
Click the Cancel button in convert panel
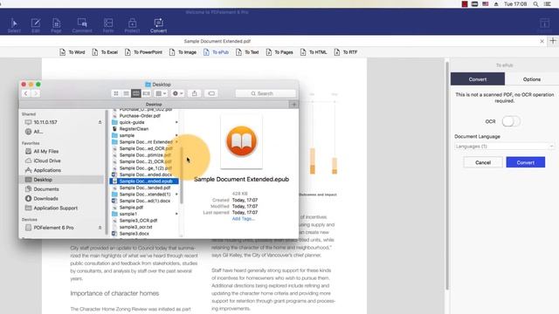click(483, 162)
